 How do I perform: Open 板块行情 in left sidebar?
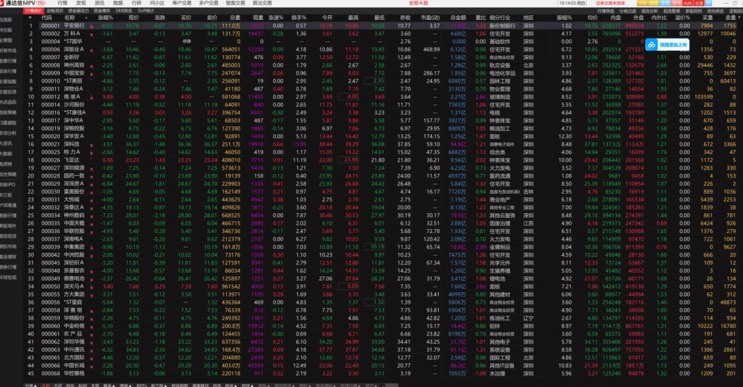pos(8,71)
